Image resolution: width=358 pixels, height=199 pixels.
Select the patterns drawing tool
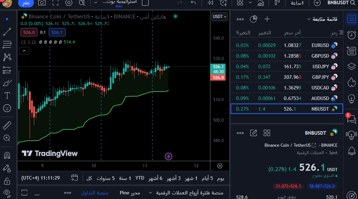[x=7, y=57]
